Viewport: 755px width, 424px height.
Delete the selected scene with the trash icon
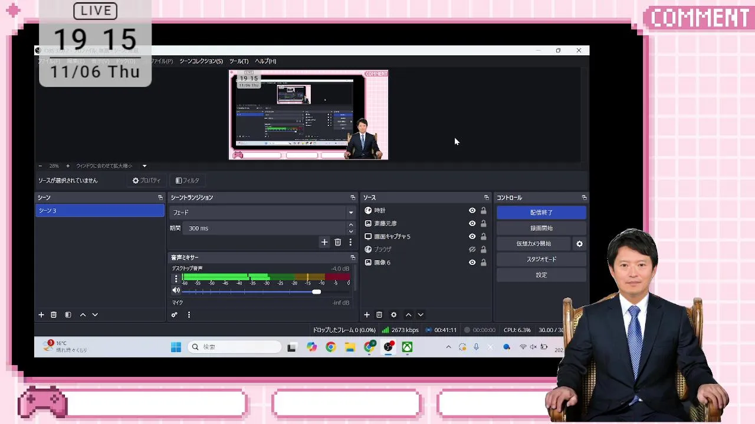pyautogui.click(x=54, y=315)
